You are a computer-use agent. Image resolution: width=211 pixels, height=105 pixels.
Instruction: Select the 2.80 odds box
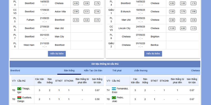tap(76, 12)
